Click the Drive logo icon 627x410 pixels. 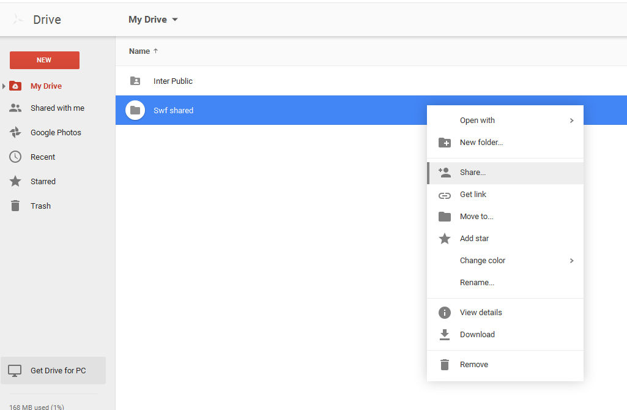coord(18,20)
